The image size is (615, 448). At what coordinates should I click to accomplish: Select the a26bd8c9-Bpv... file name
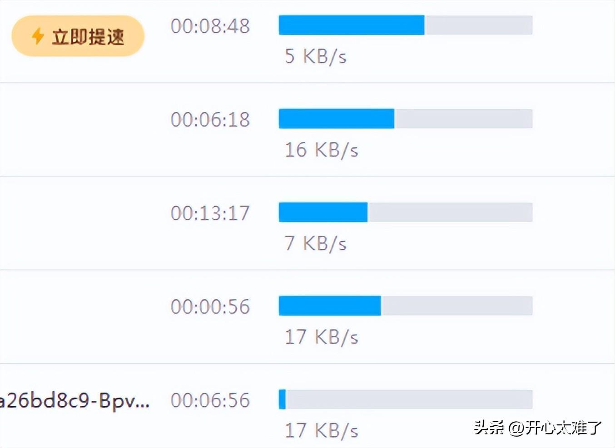pos(74,401)
